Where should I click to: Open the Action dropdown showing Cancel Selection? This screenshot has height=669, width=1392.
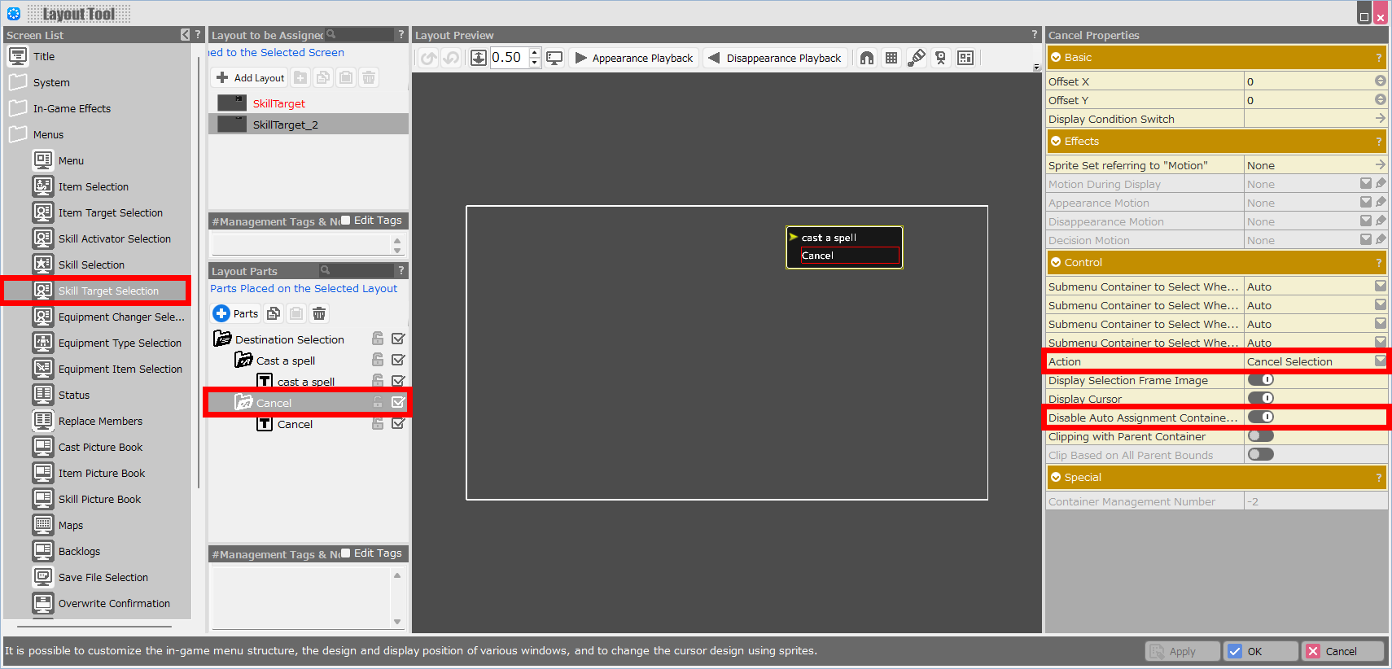[x=1380, y=361]
